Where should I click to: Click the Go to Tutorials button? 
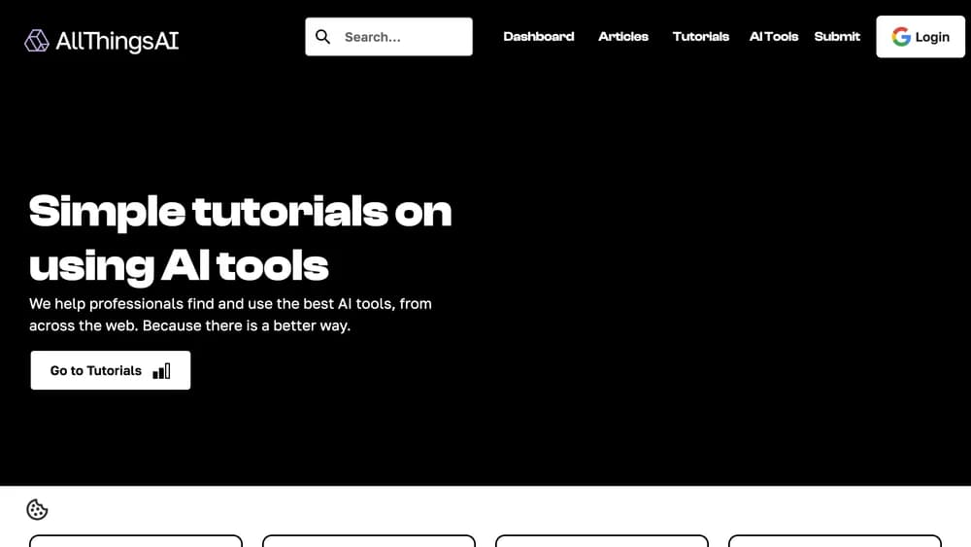point(111,370)
